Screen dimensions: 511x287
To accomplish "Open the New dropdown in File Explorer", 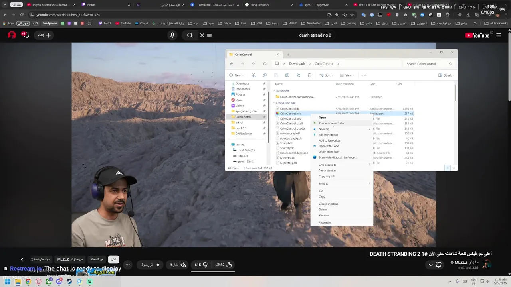I will click(x=236, y=75).
